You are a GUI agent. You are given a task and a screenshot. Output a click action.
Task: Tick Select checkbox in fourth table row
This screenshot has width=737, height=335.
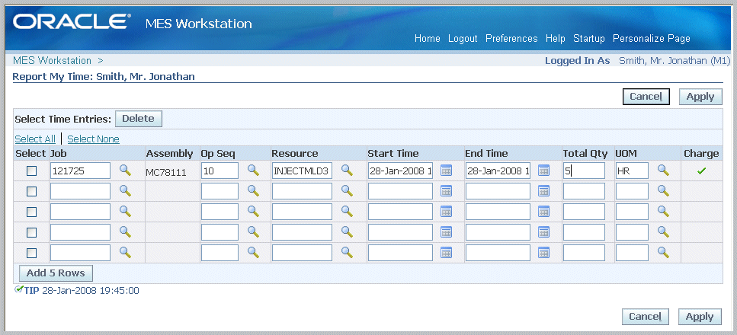coord(31,232)
